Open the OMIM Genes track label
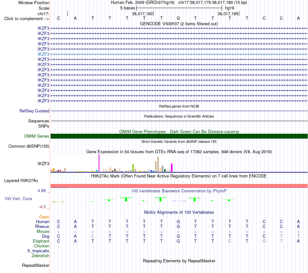 click(36, 136)
